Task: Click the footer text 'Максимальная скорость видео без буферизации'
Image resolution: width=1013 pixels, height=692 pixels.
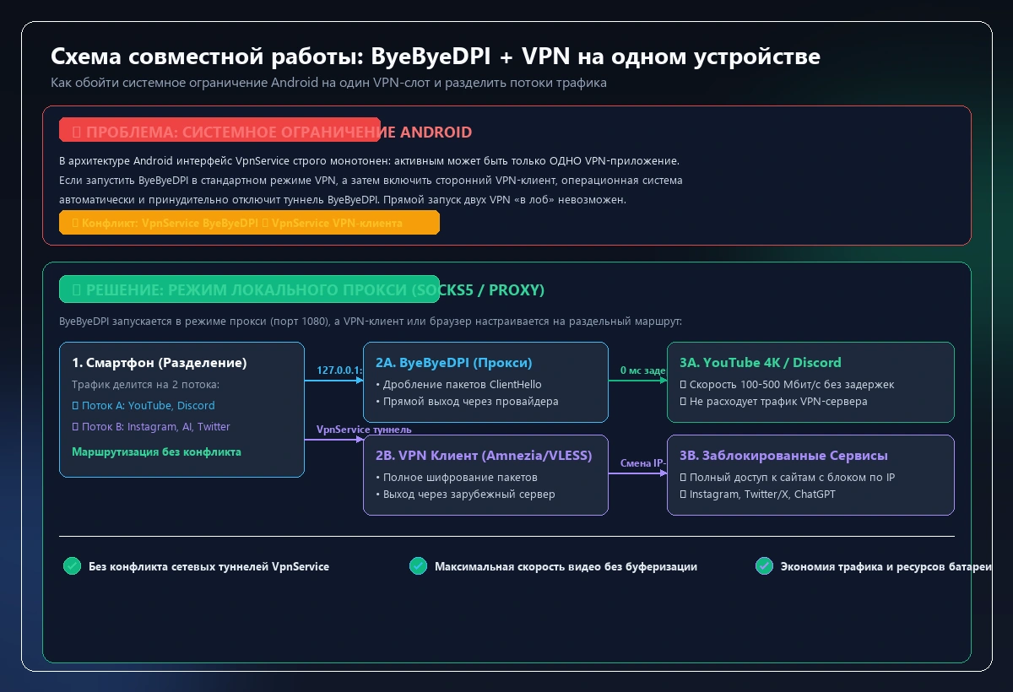Action: click(566, 567)
